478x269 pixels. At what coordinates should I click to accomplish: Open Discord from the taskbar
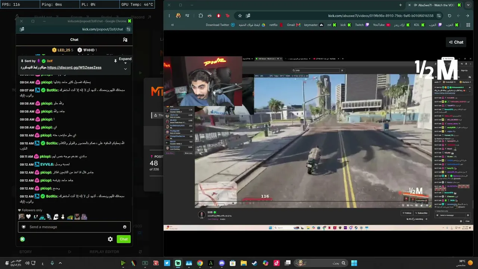click(x=222, y=263)
